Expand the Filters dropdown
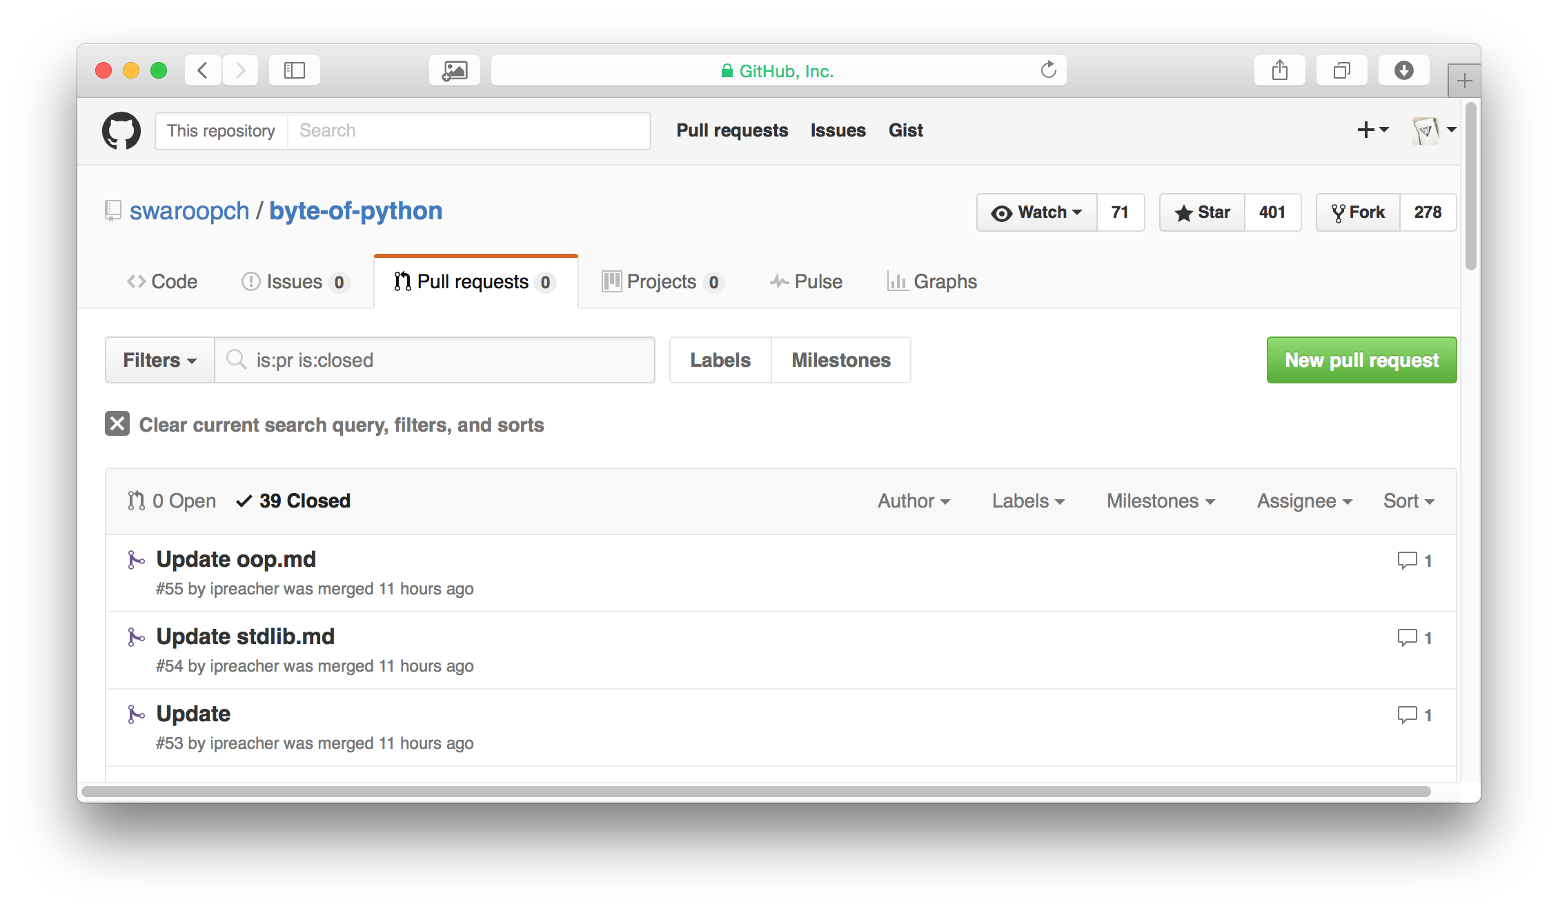 click(159, 360)
